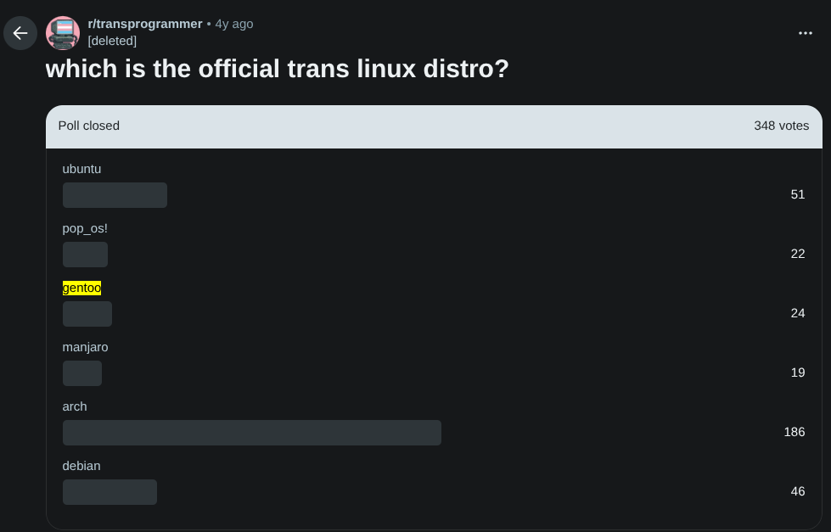This screenshot has height=532, width=831.
Task: Open the three-dot post options menu
Action: point(805,33)
